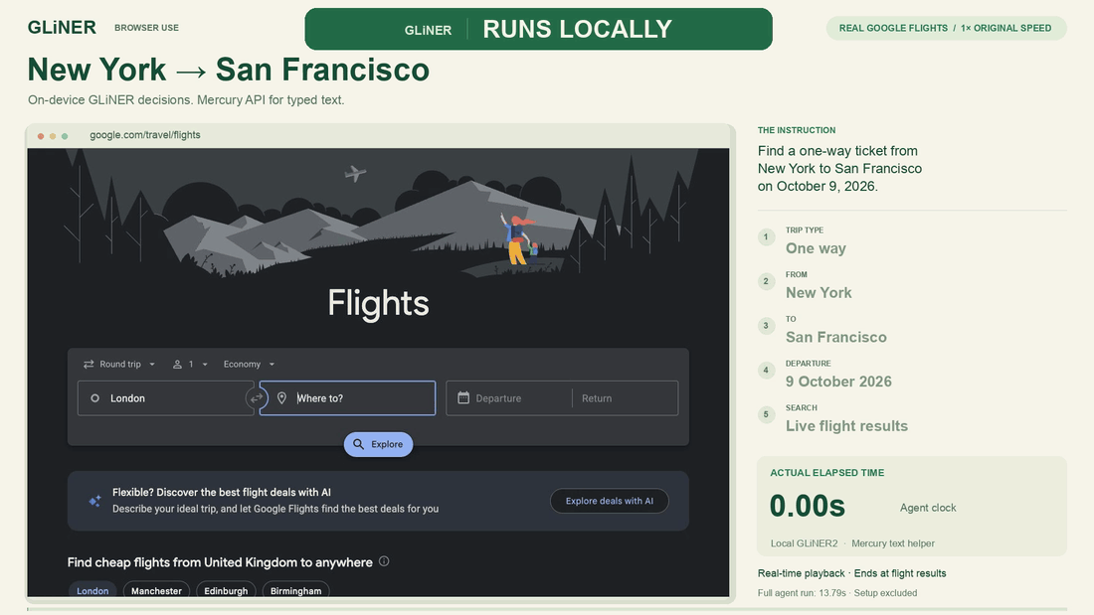Select the London city chip
The width and height of the screenshot is (1094, 615).
(92, 590)
